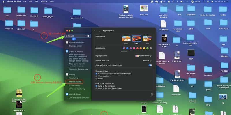231x115 pixels.
Task: Select the PE_CODE folder
Action: 224,65
